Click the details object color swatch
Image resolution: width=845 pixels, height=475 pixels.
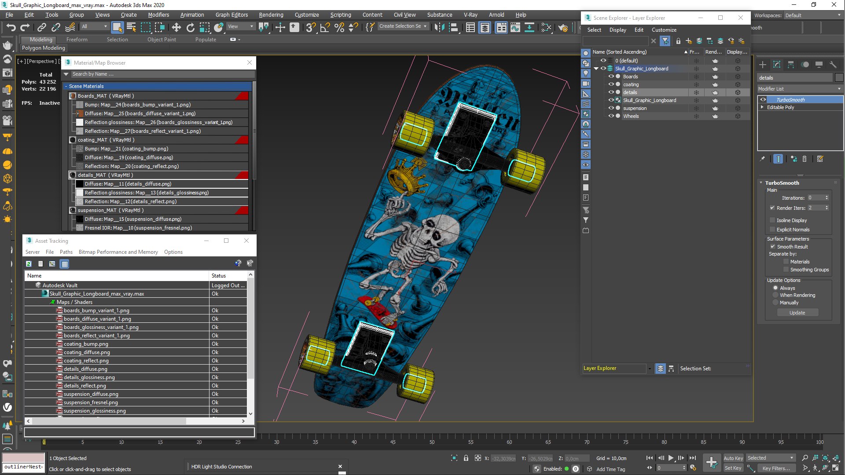point(839,78)
